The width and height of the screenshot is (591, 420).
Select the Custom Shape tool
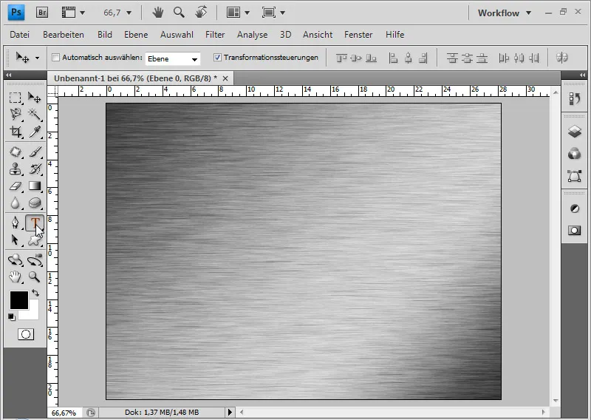click(35, 240)
